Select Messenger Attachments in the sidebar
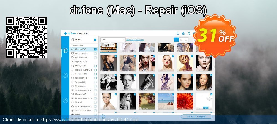This screenshot has height=124, width=277. click(x=83, y=98)
